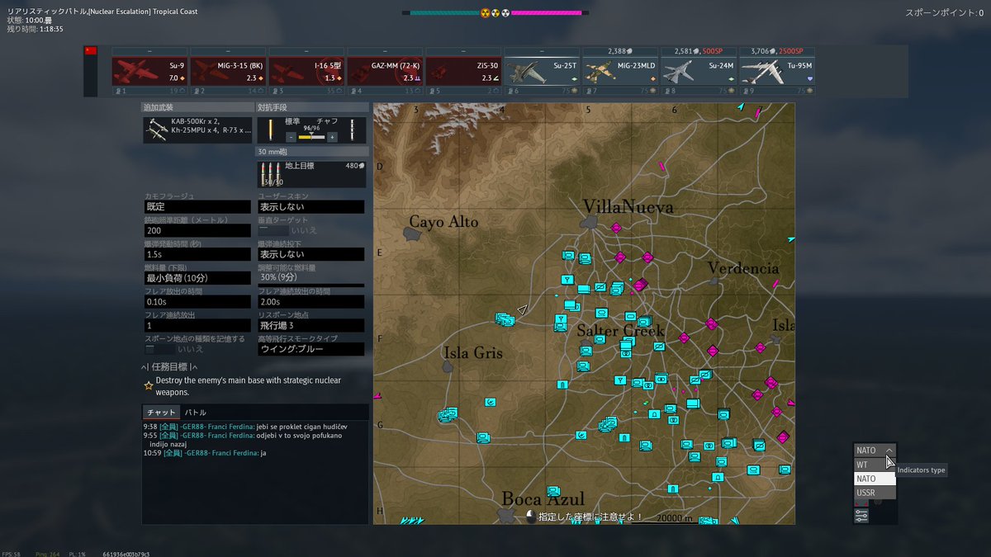
Task: Open gun convergence distance dropdown showing 200
Action: (197, 231)
